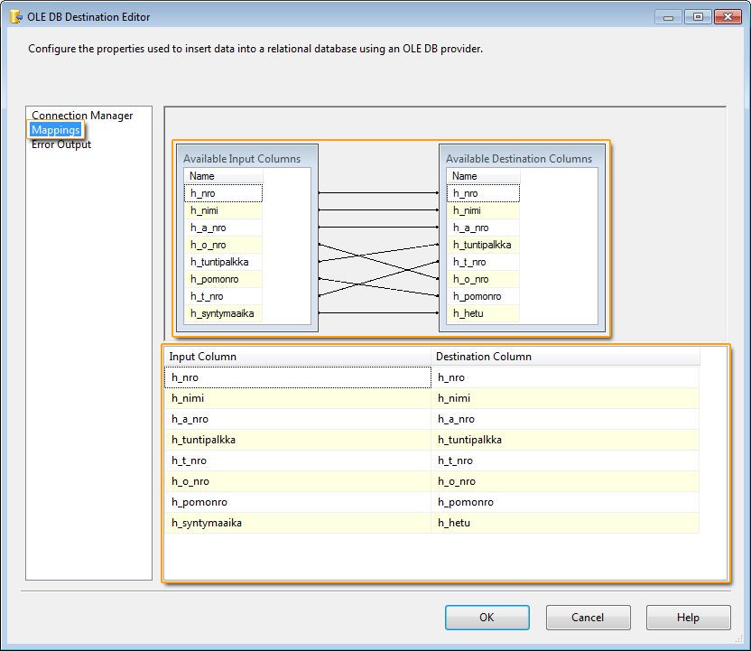Select h_a_nro in Available Destination Columns
Viewport: 751px width, 651px height.
(x=483, y=228)
